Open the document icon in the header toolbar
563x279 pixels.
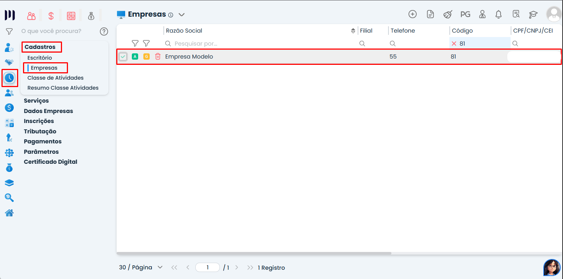coord(430,14)
